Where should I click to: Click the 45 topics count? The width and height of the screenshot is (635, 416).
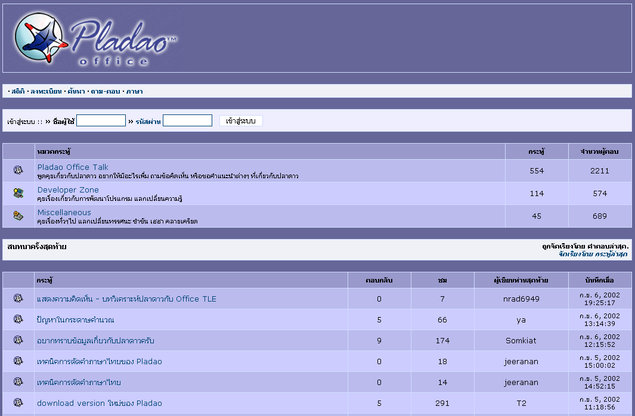(537, 216)
